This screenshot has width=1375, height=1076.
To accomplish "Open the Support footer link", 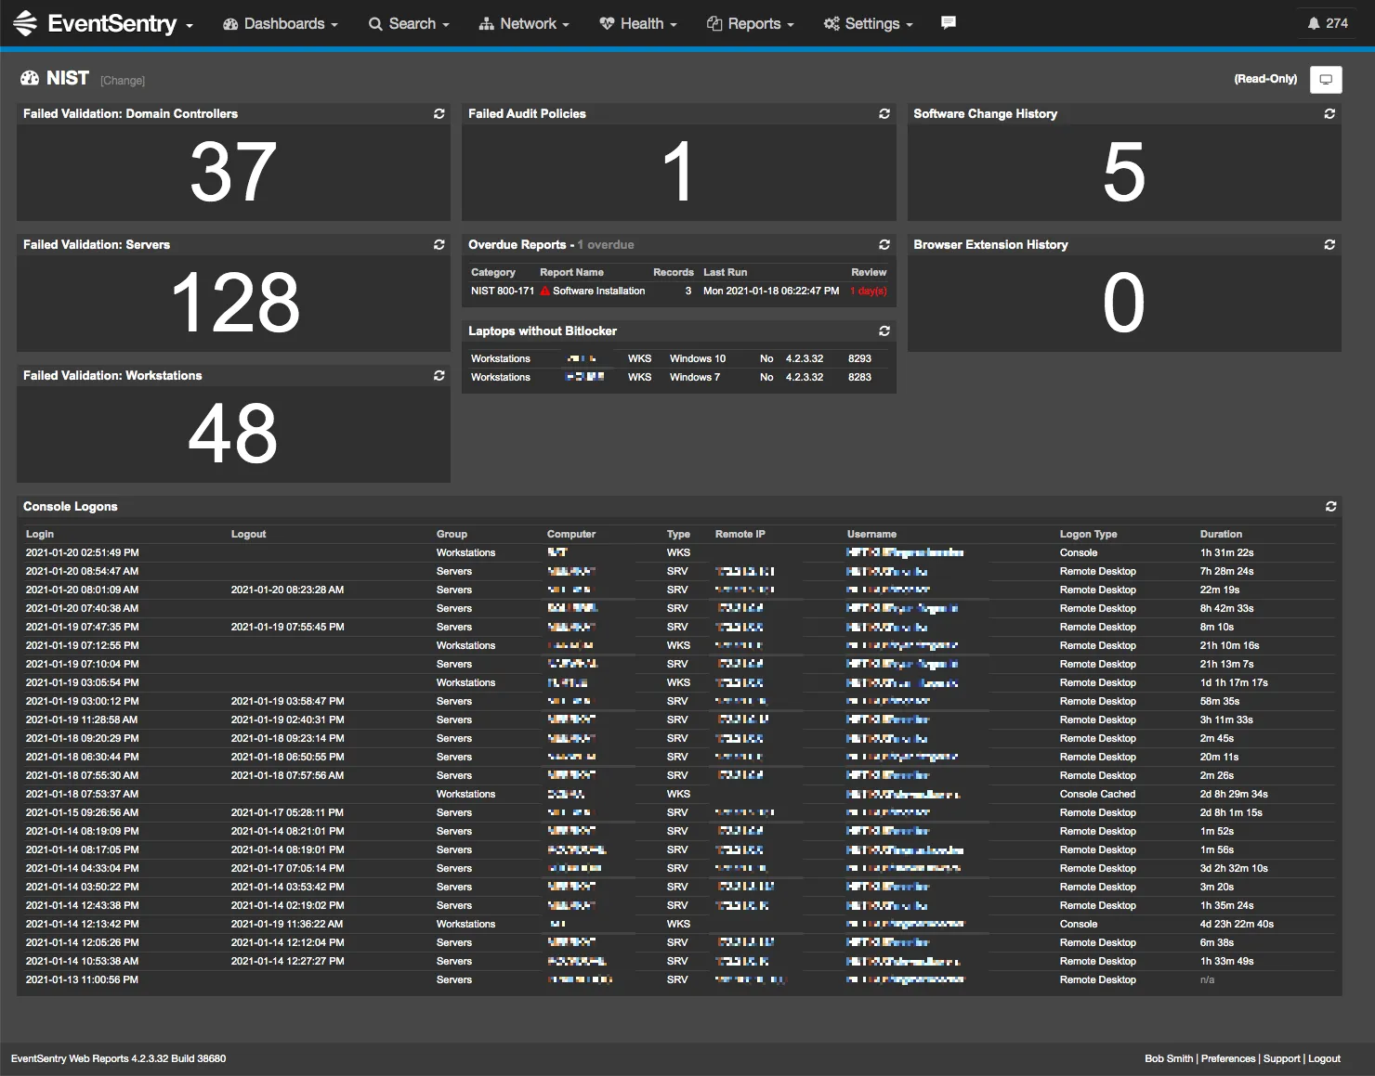I will (x=1281, y=1058).
